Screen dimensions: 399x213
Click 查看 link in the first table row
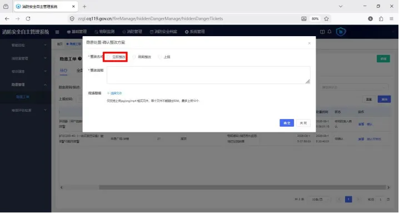(361, 125)
